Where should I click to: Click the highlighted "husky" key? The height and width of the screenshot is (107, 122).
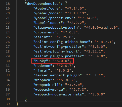(x=41, y=61)
